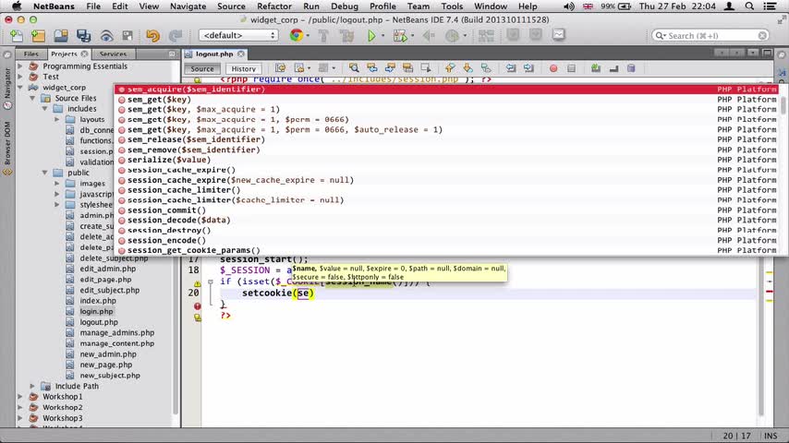Open the Run Project dropdown arrow

(x=382, y=36)
